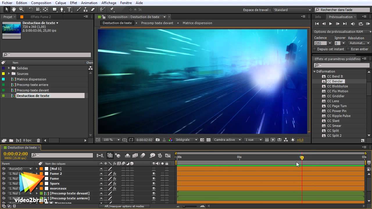Click 'Aff./masquer options et modes' button
The width and height of the screenshot is (372, 209).
124,206
